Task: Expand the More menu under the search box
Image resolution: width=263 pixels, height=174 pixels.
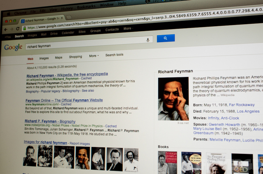Action: [94, 56]
